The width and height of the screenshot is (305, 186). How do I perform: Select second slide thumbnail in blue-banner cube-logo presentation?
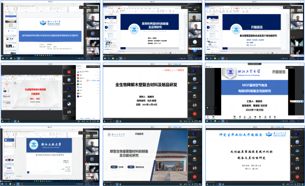(x=11, y=23)
